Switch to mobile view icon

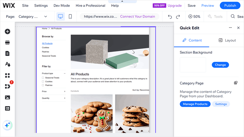point(70,16)
